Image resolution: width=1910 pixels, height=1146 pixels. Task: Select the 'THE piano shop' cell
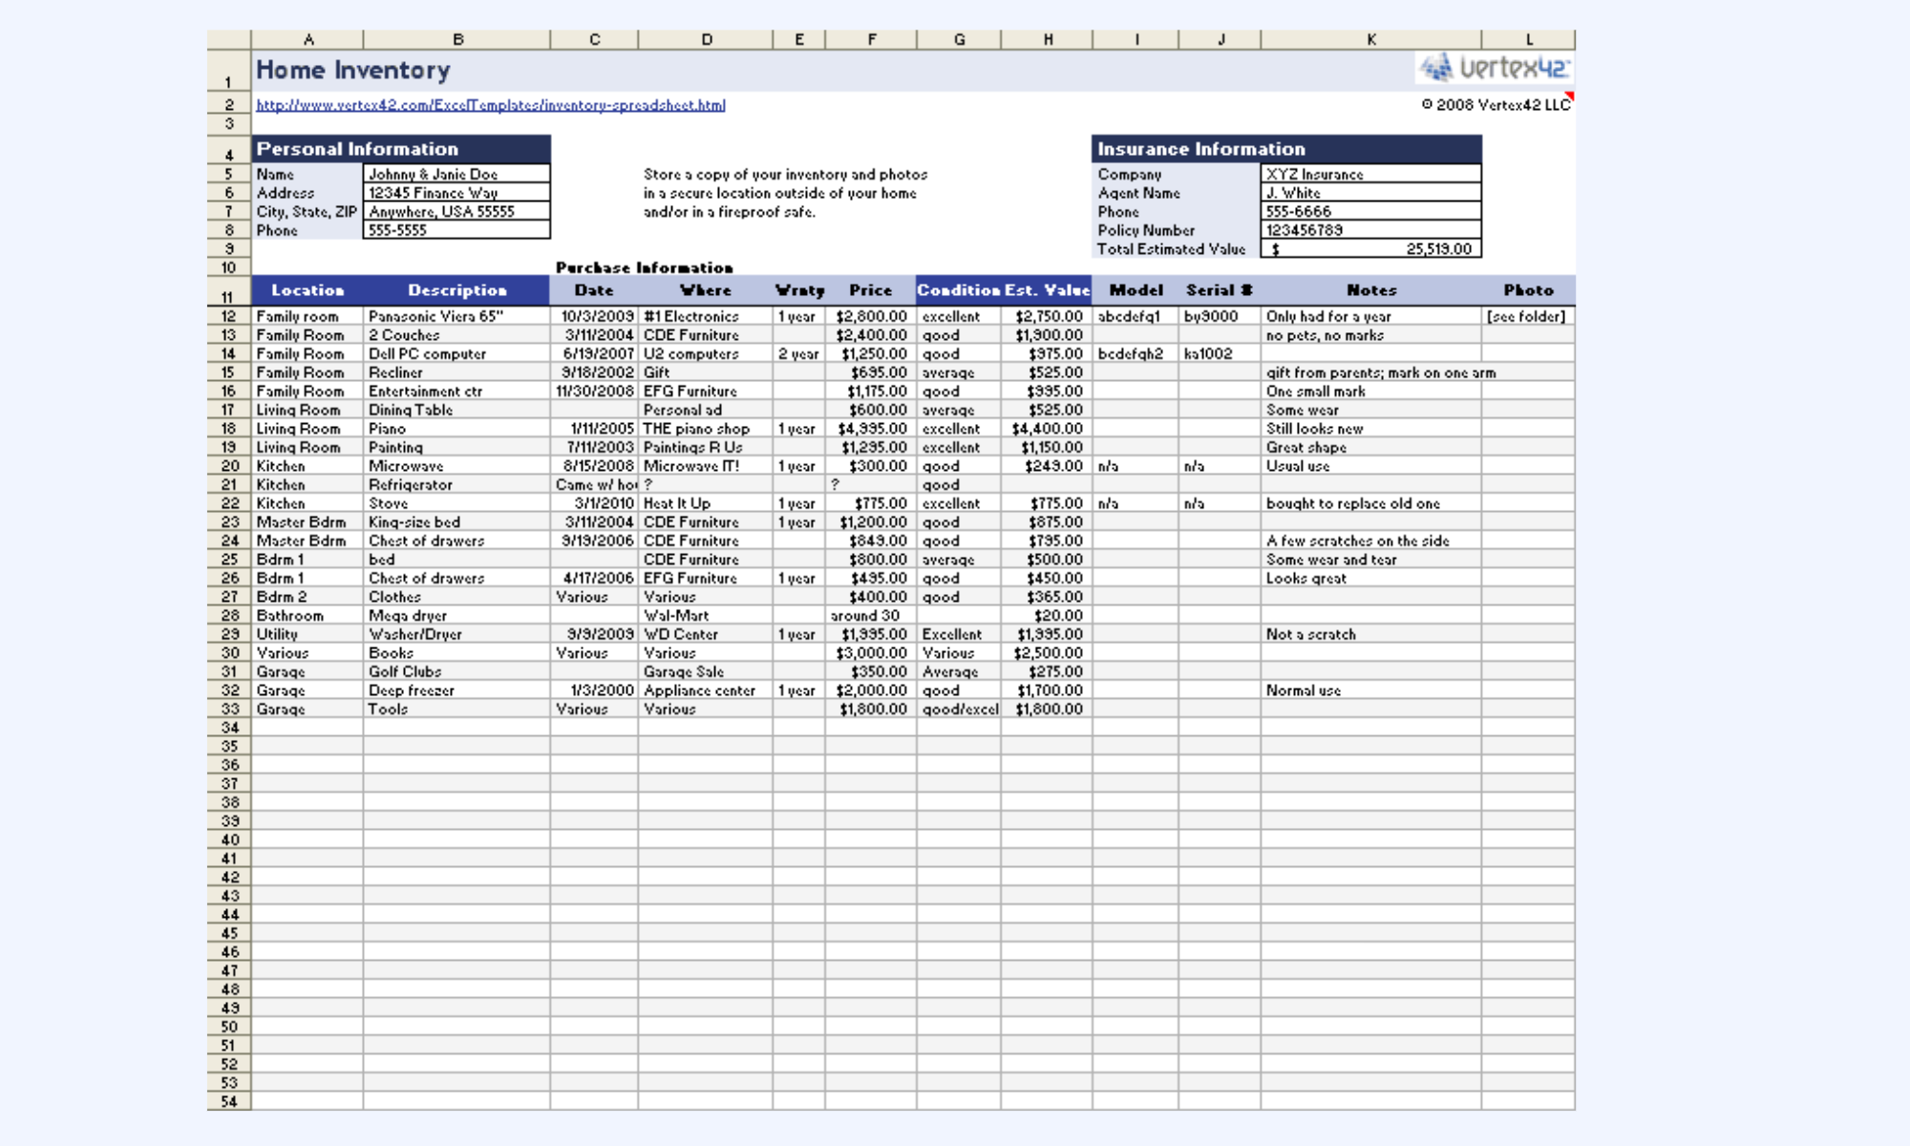pyautogui.click(x=706, y=429)
